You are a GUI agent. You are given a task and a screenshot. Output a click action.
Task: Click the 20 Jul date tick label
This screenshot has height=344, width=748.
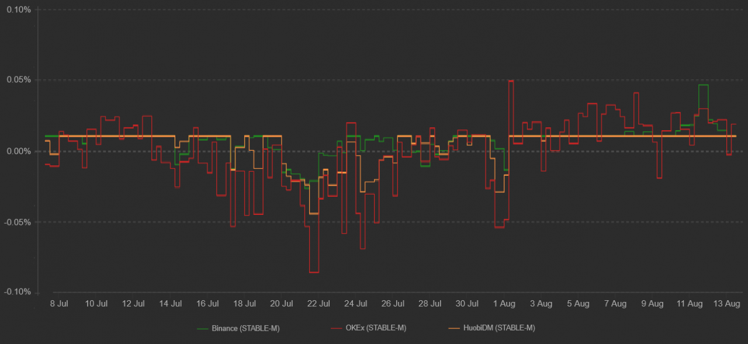(x=282, y=304)
